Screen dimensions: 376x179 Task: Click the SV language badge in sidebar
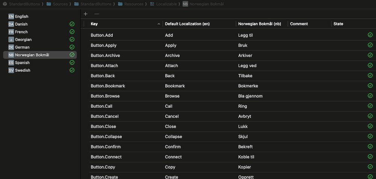[x=11, y=70]
